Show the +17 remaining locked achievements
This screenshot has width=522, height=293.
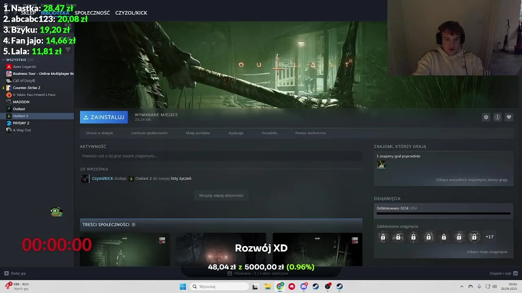tap(489, 237)
